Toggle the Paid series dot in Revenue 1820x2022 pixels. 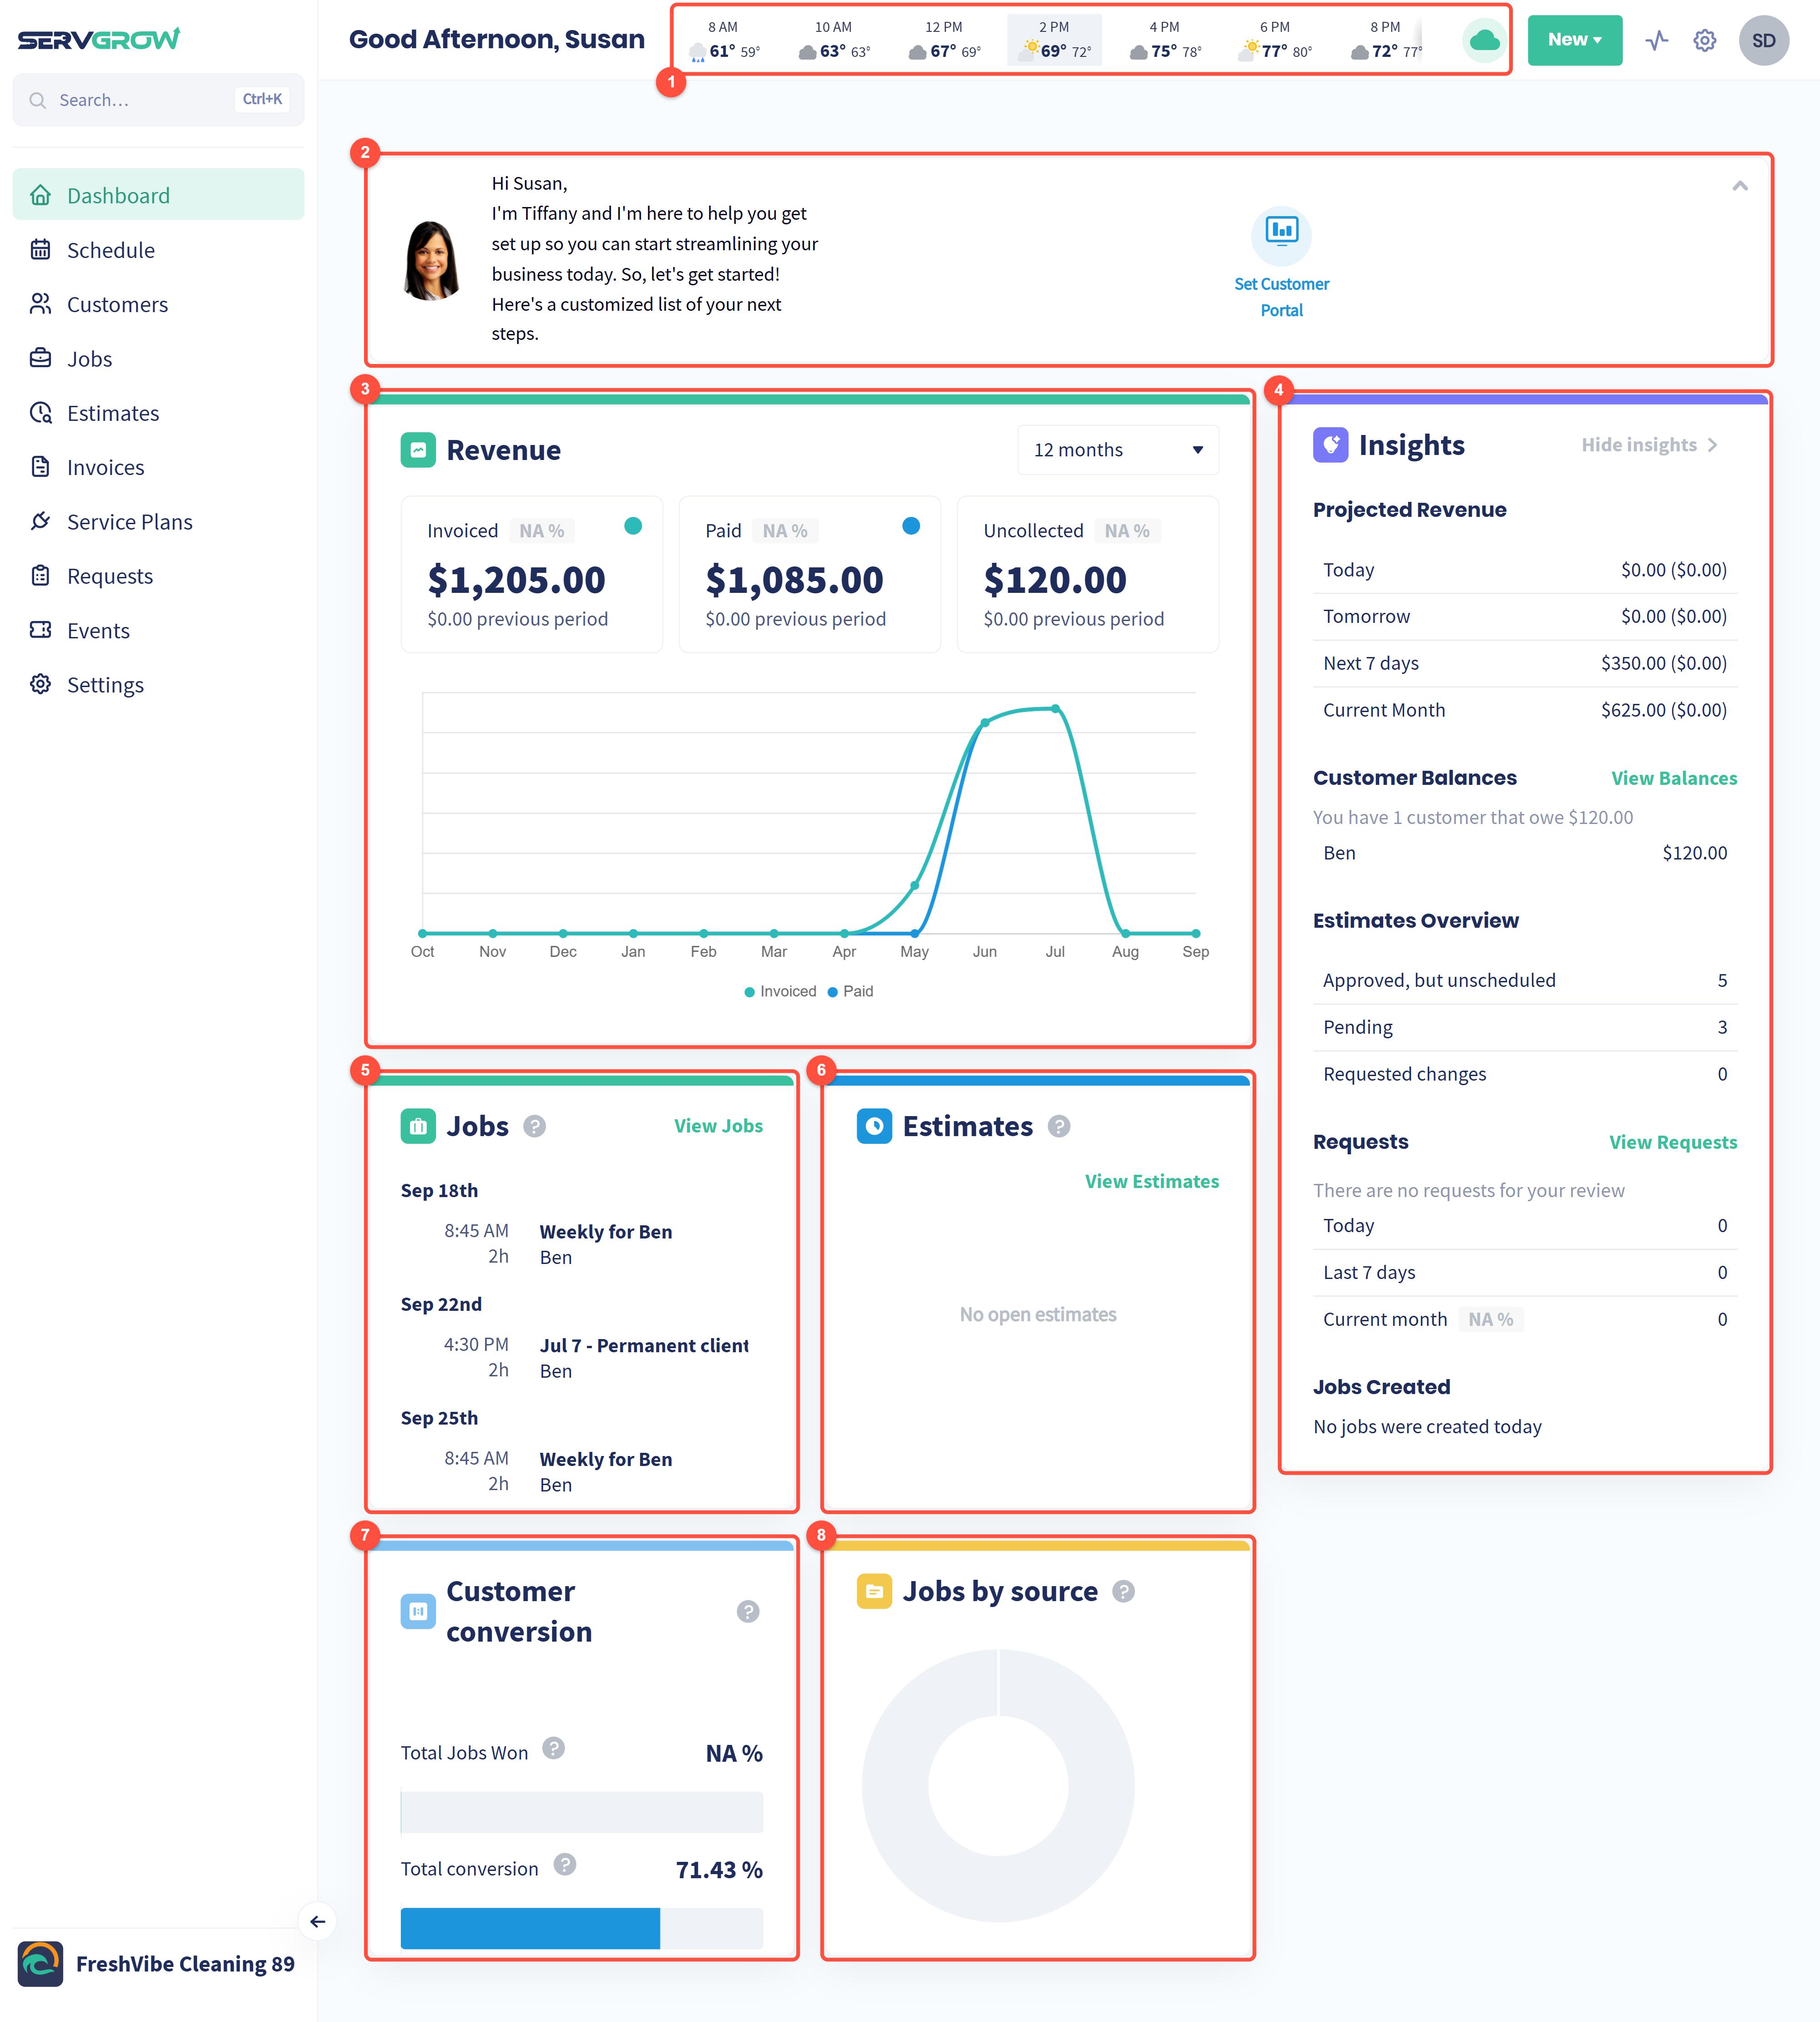(x=911, y=526)
